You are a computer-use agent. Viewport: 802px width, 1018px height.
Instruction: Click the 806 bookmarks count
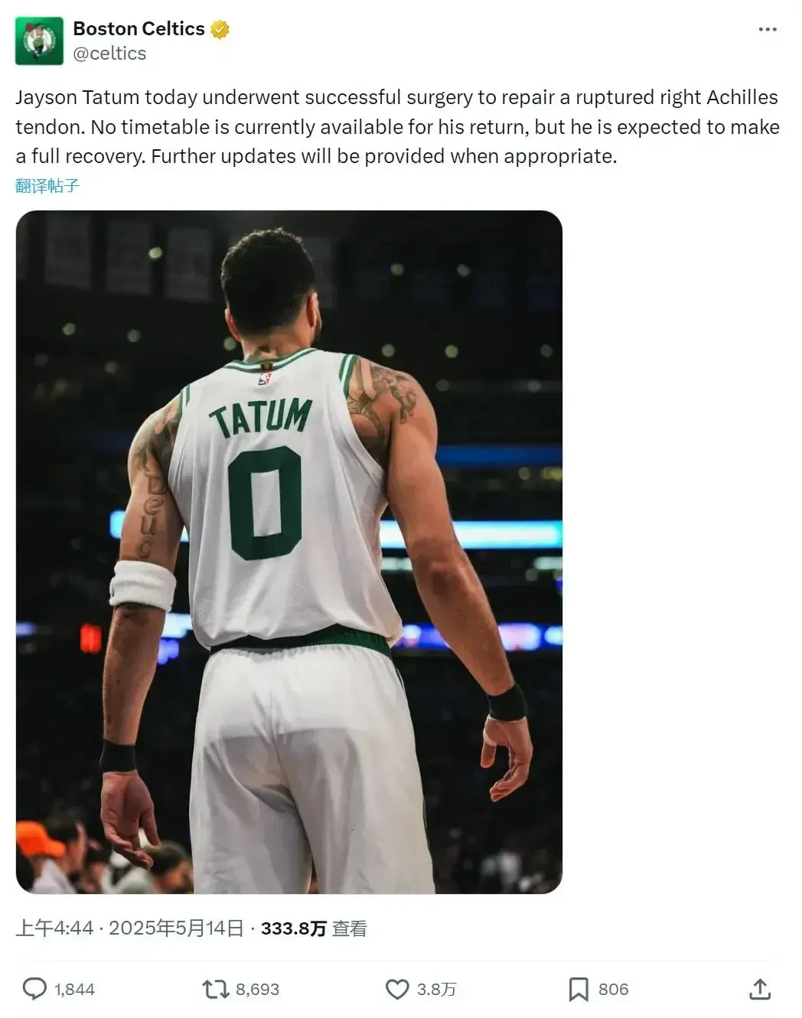(x=613, y=990)
